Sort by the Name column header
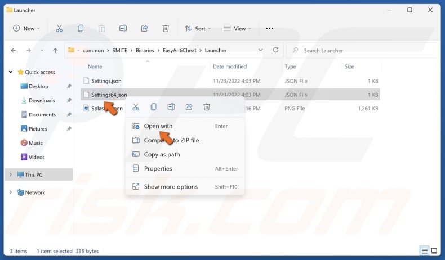The width and height of the screenshot is (445, 260). tap(95, 66)
